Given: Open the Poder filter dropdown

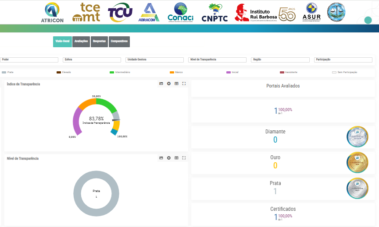Looking at the screenshot, I should click(x=29, y=59).
